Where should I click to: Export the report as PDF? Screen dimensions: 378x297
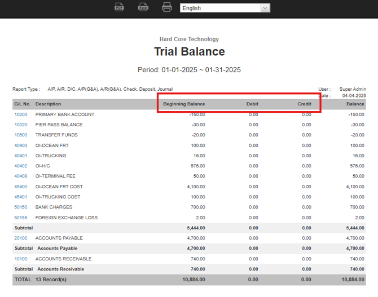pos(119,7)
